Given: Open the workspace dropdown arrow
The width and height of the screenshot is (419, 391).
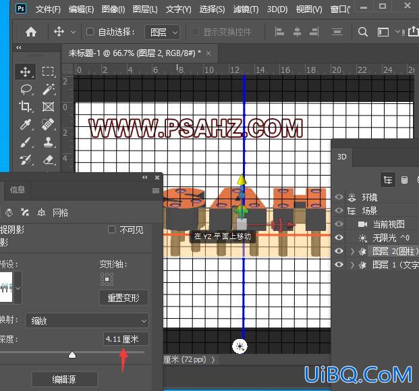Looking at the screenshot, I should click(x=397, y=32).
